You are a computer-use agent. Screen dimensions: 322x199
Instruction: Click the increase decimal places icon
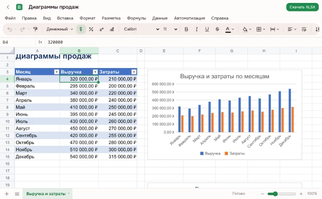click(112, 29)
